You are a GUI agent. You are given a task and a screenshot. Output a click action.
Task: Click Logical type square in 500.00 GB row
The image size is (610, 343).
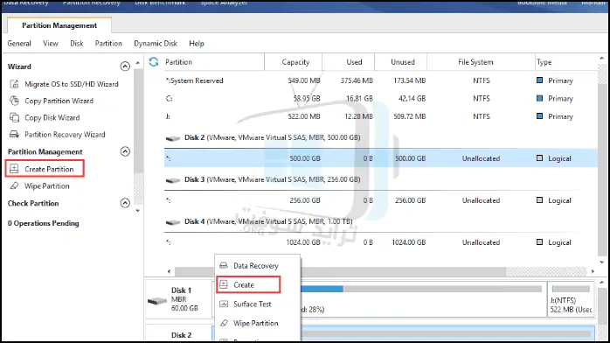(x=539, y=158)
